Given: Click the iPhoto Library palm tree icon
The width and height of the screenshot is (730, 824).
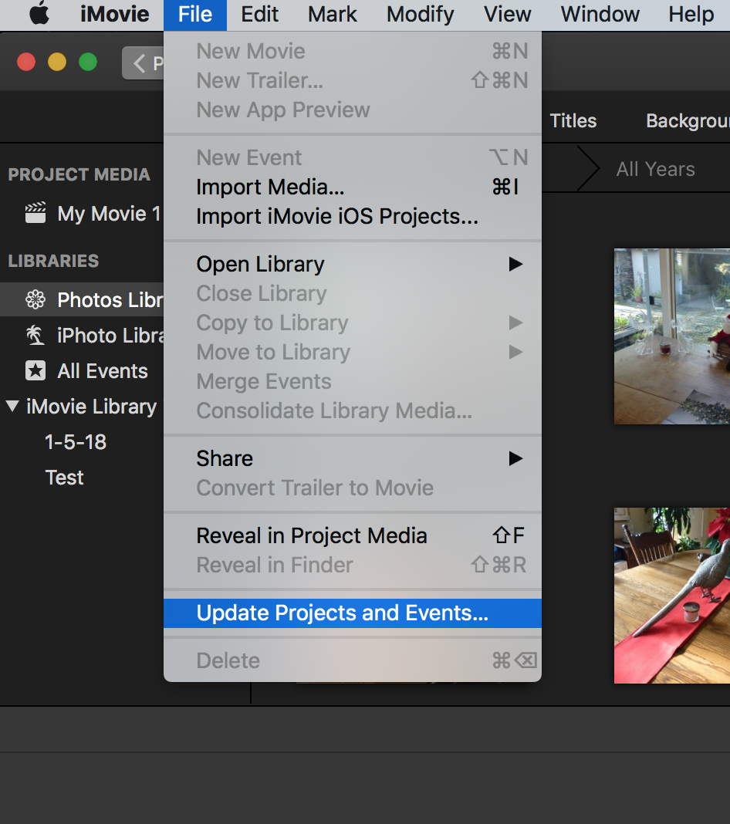Looking at the screenshot, I should (x=34, y=335).
